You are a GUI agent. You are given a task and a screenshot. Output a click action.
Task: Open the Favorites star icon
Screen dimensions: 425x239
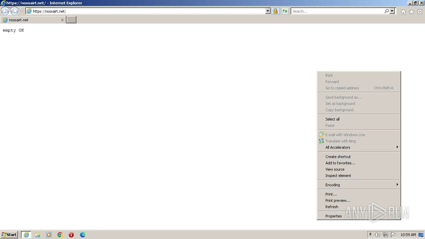[x=411, y=12]
